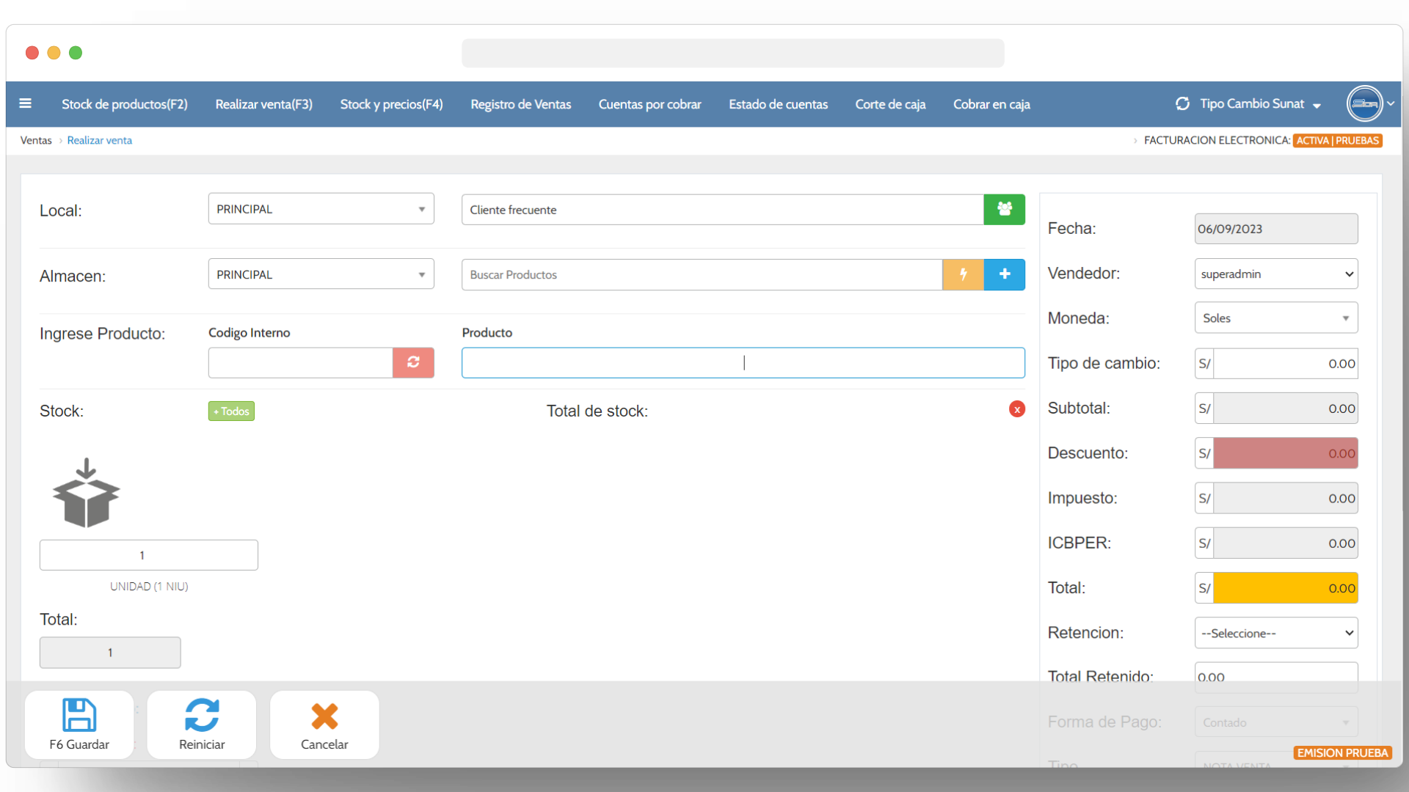Viewport: 1409px width, 792px height.
Task: Click the red Descuento amount field
Action: [1284, 453]
